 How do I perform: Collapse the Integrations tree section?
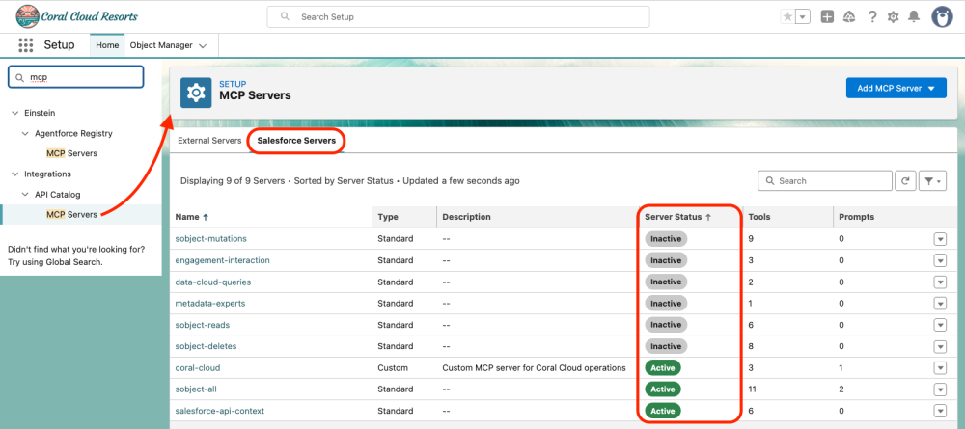(x=15, y=174)
